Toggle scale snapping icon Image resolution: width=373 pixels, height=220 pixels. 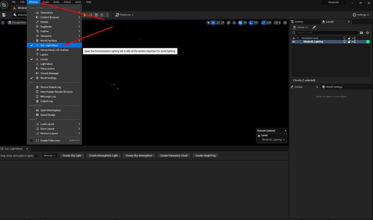point(263,23)
